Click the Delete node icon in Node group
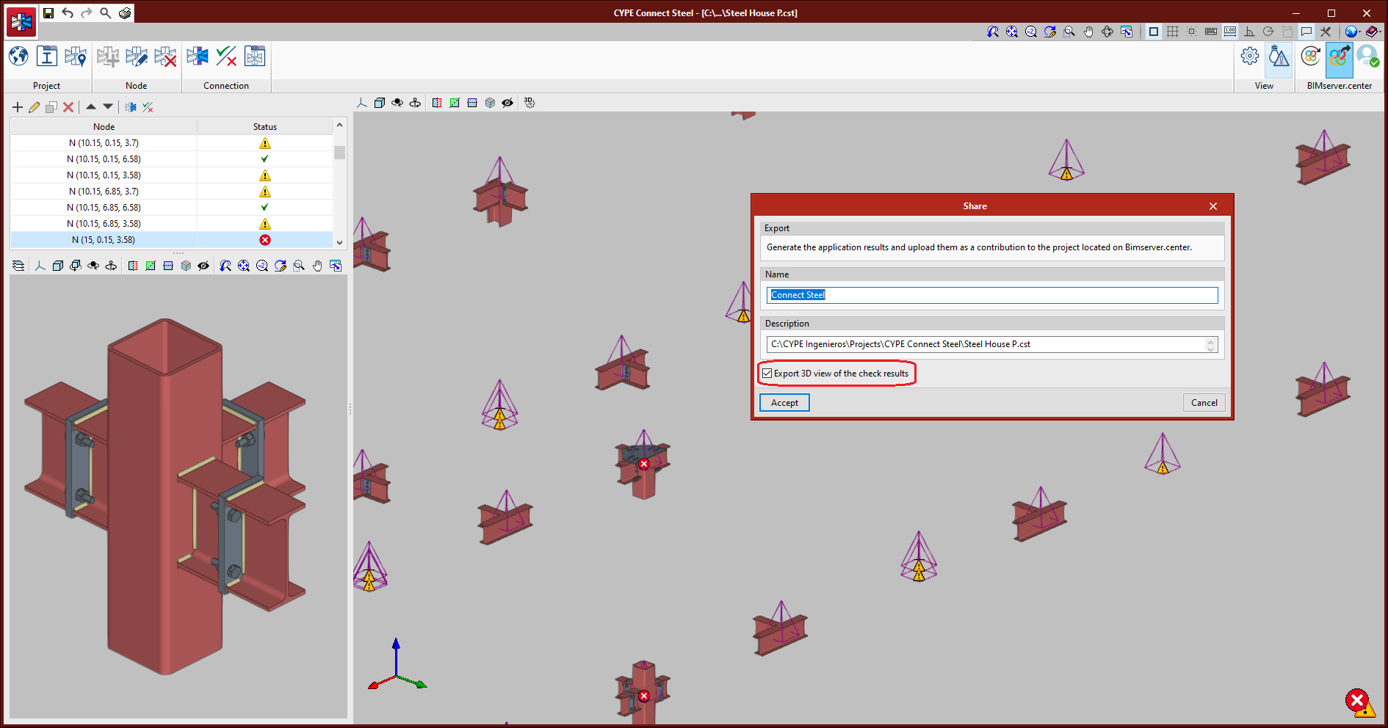Viewport: 1388px width, 728px height. 165,57
